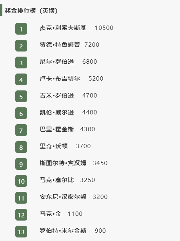Image resolution: width=180 pixels, height=241 pixels.
Task: Click 罗伯特•米尔金斯 name
Action: [x=63, y=231]
